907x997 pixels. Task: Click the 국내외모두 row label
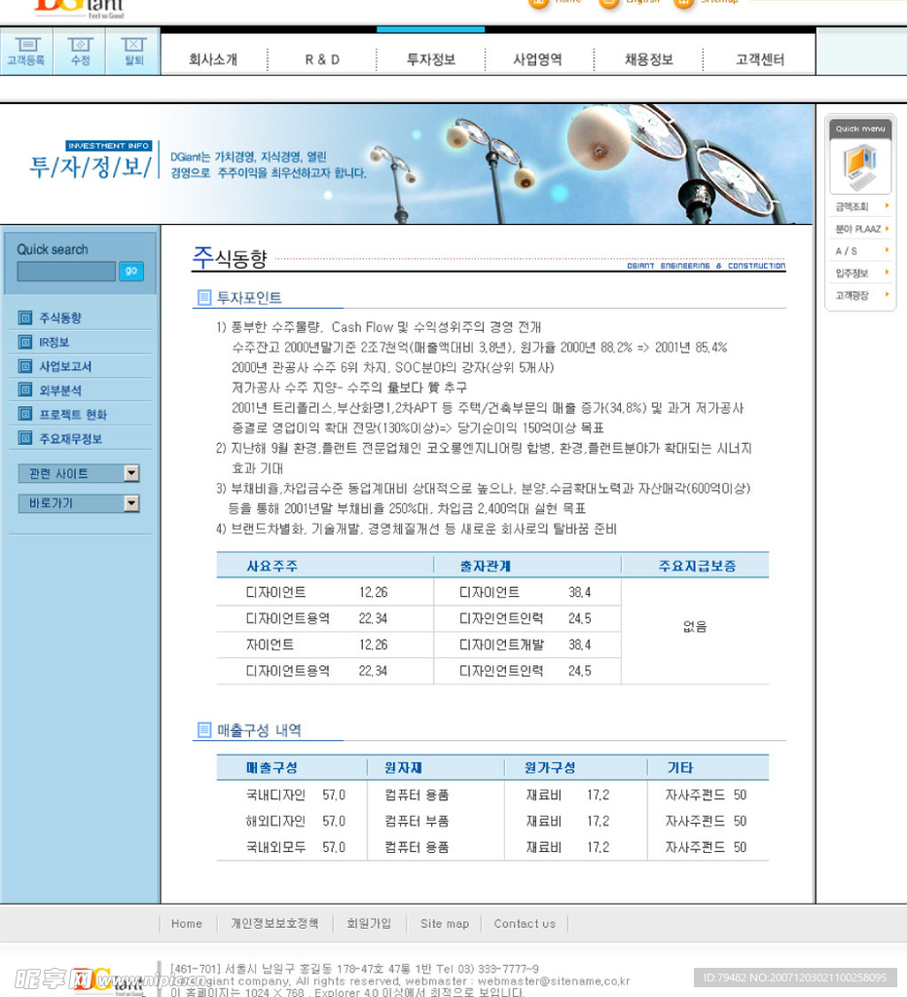click(x=275, y=847)
